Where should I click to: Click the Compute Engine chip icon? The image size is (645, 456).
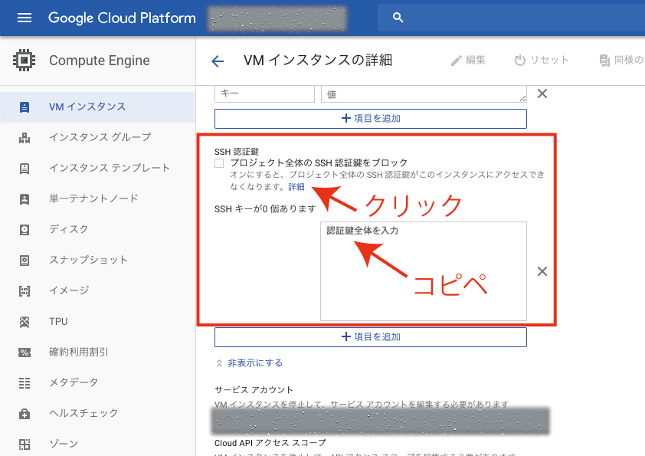(x=25, y=60)
